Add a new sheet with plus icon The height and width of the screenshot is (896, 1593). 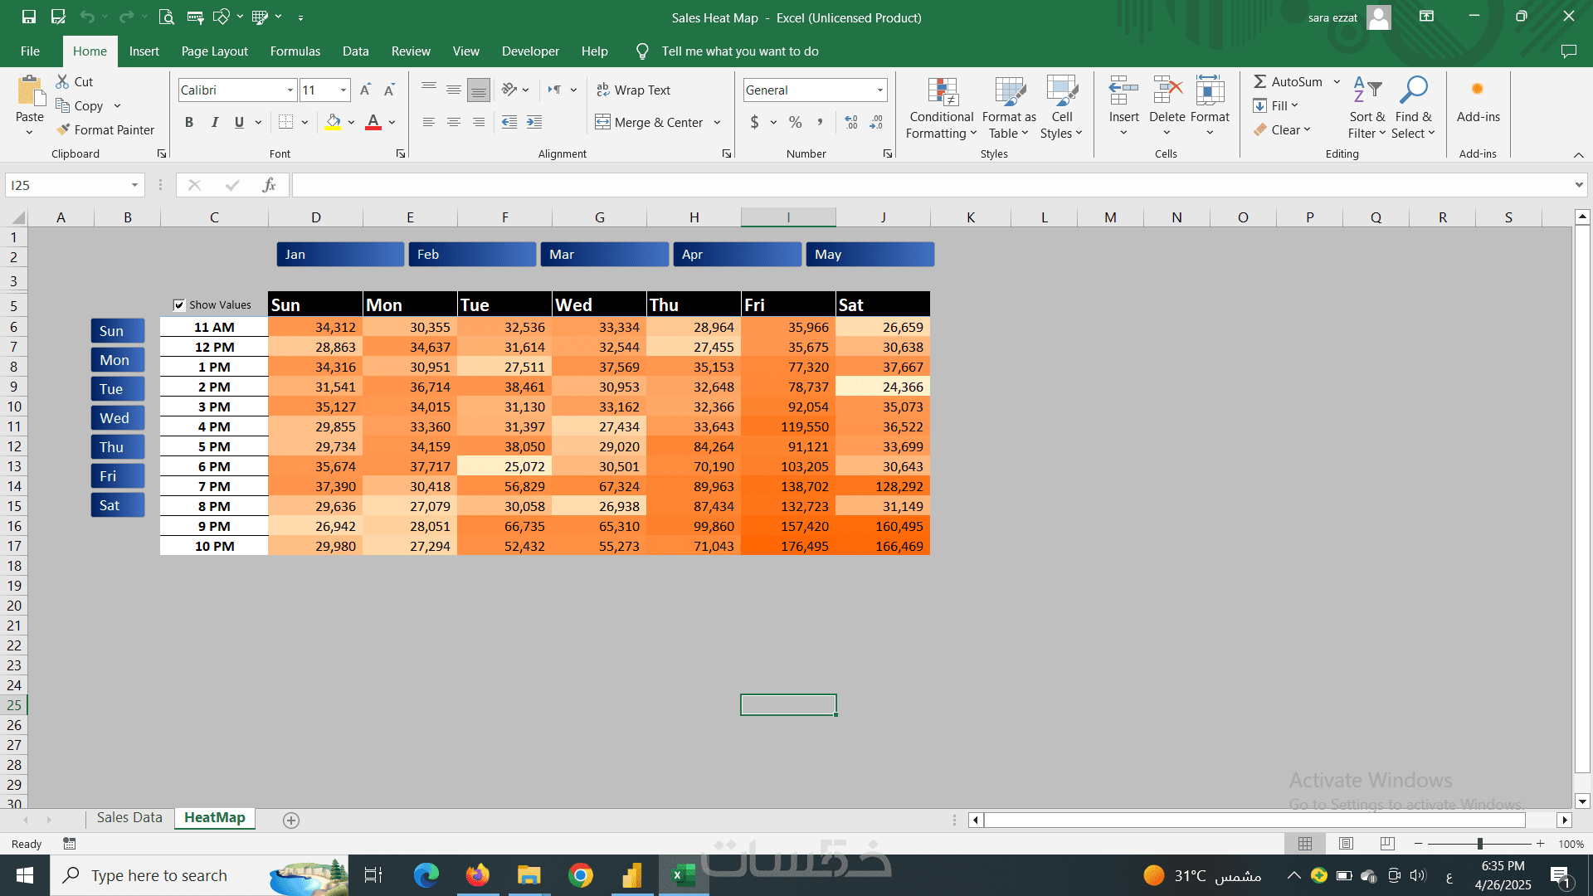click(290, 820)
